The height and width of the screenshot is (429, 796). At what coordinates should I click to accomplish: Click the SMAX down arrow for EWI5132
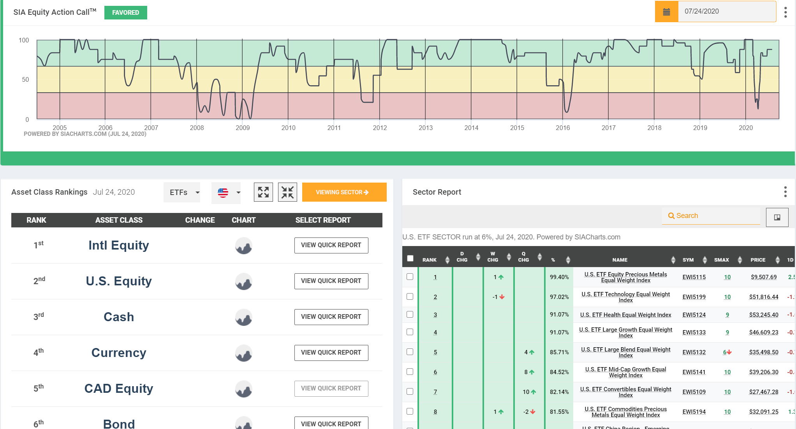729,352
